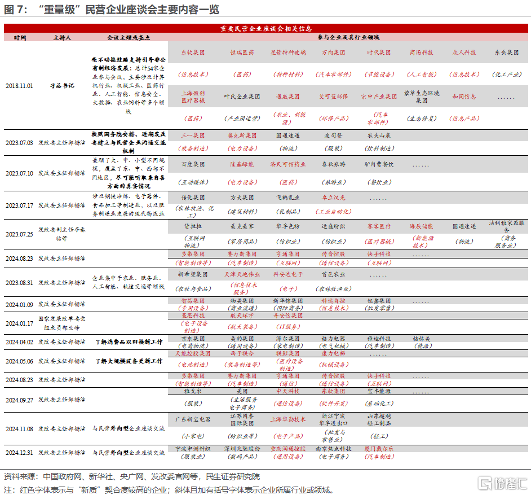Select the company 联影集团
The image size is (531, 495).
287,353
